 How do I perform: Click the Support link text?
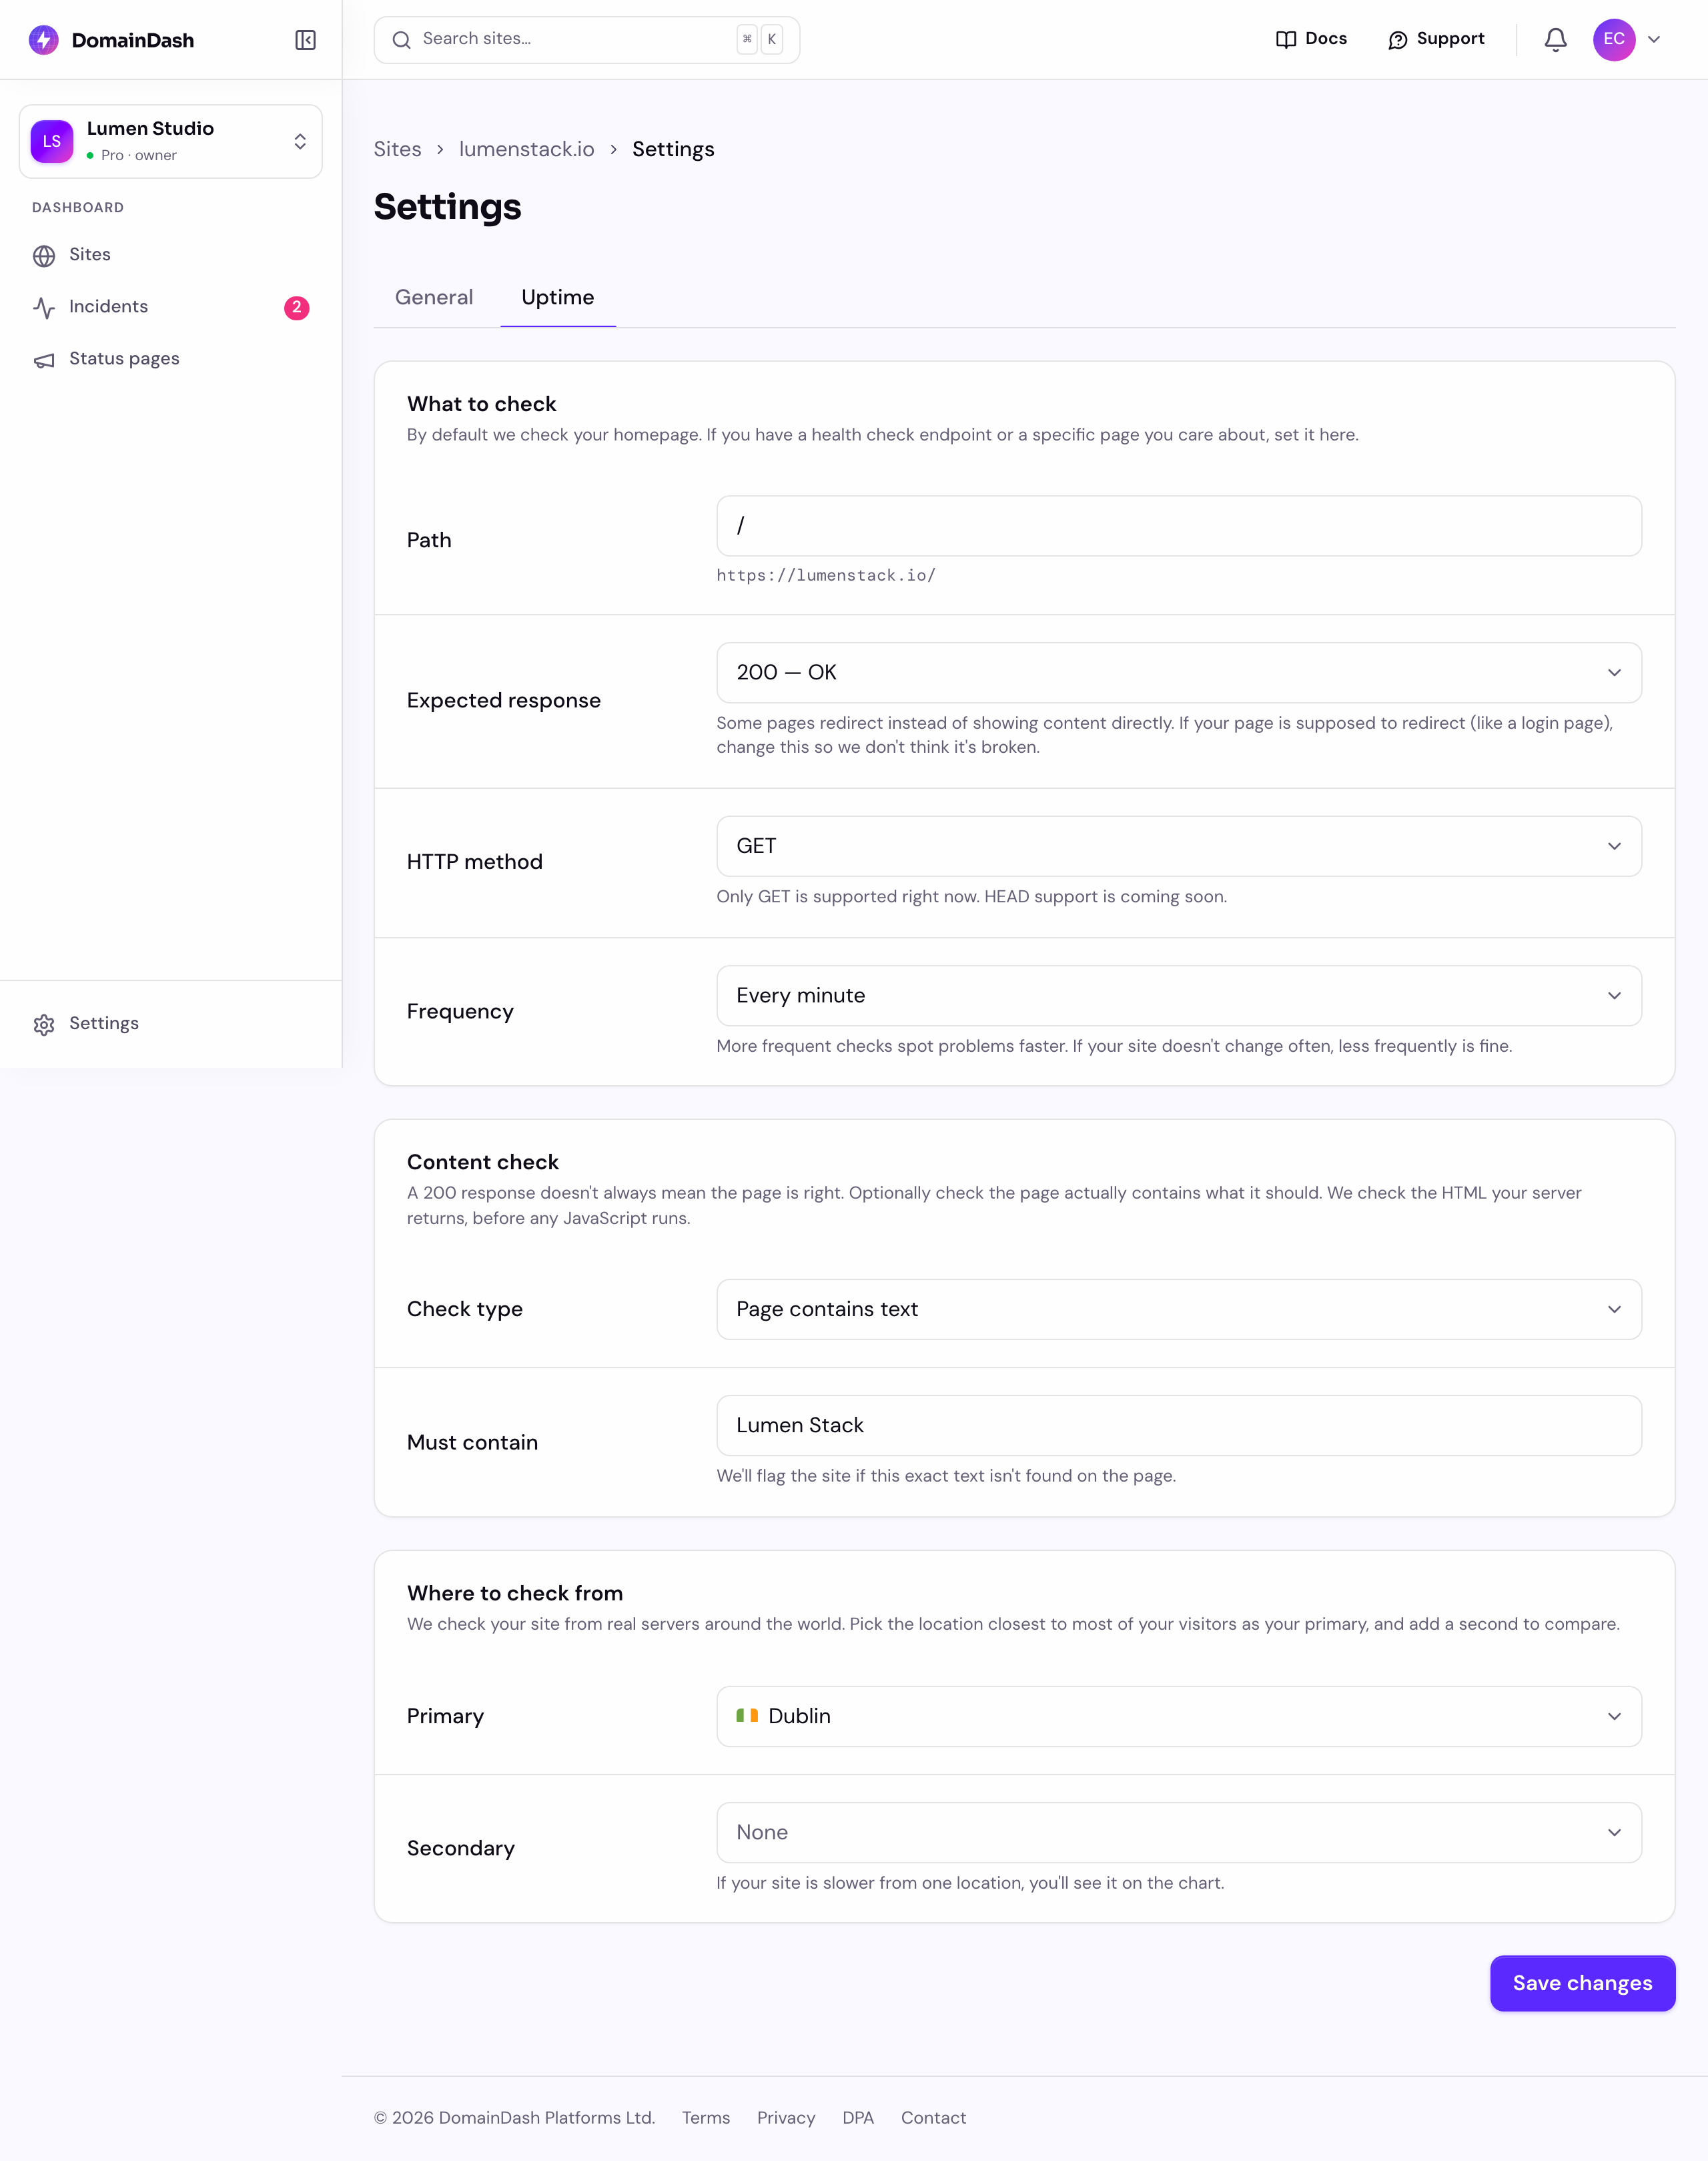pyautogui.click(x=1450, y=39)
